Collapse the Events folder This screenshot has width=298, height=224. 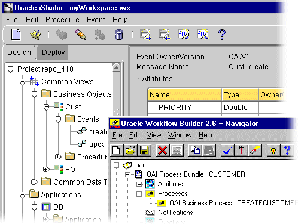pos(58,119)
